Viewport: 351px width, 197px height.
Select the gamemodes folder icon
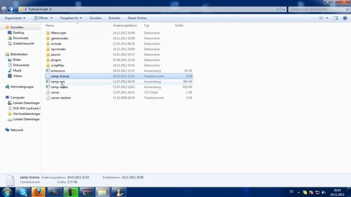point(48,38)
